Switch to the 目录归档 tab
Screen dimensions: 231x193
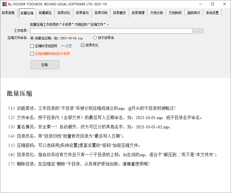click(101, 13)
